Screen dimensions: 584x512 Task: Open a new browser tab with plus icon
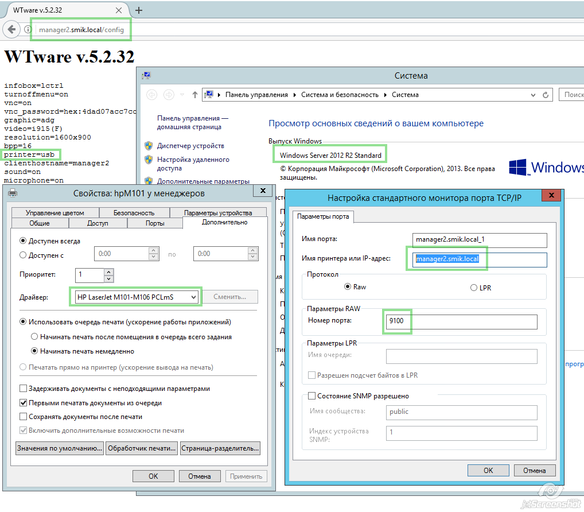[x=139, y=10]
